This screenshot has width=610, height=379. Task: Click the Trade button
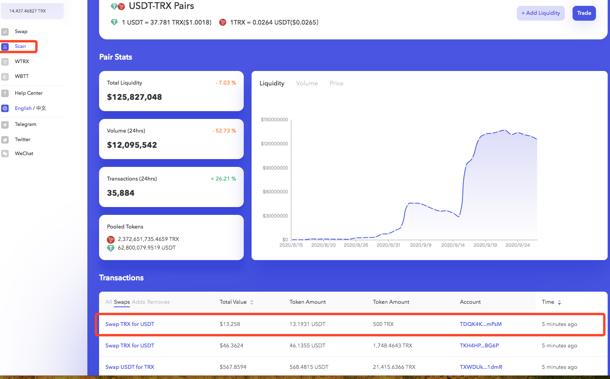[584, 13]
